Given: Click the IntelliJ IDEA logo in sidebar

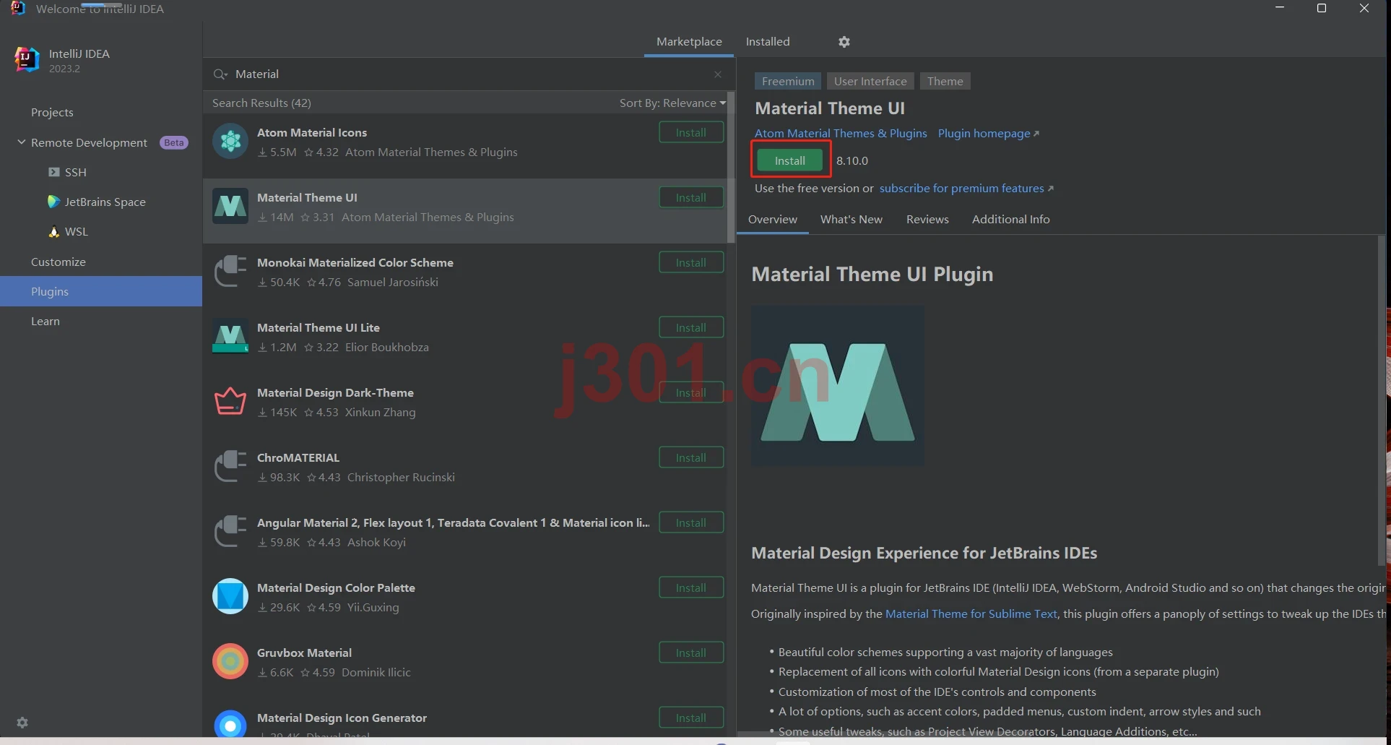Looking at the screenshot, I should 27,60.
